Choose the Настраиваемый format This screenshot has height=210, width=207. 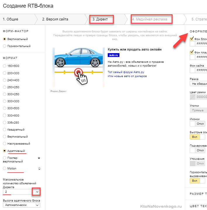point(5,144)
